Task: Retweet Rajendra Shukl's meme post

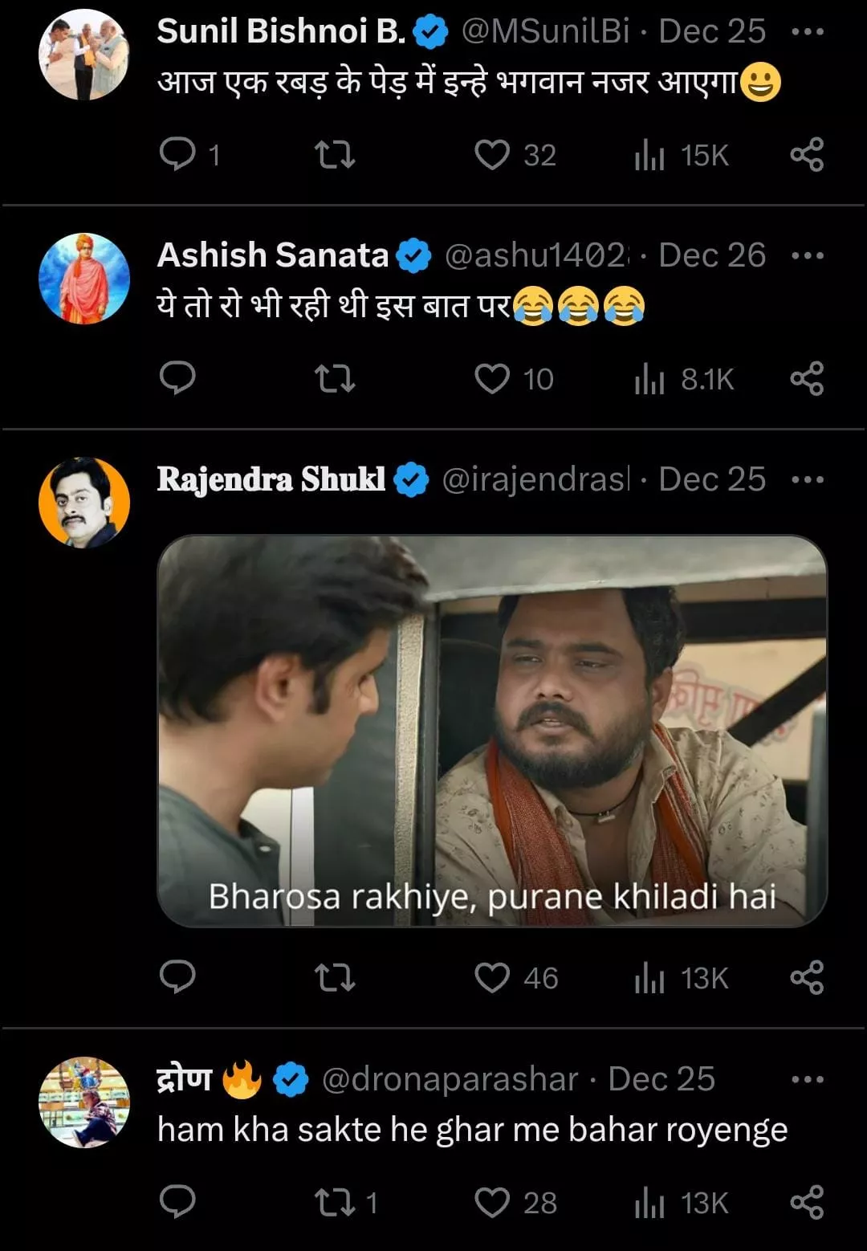Action: [x=334, y=977]
